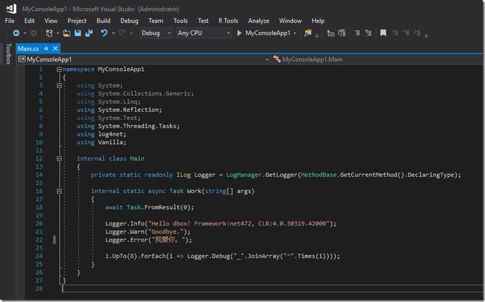Collapse the internal class Main block
The image size is (485, 302).
pos(59,158)
